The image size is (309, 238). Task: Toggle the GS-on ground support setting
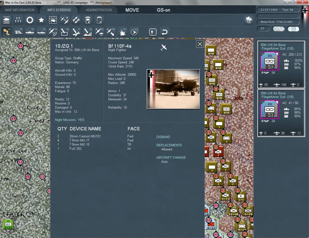(164, 10)
